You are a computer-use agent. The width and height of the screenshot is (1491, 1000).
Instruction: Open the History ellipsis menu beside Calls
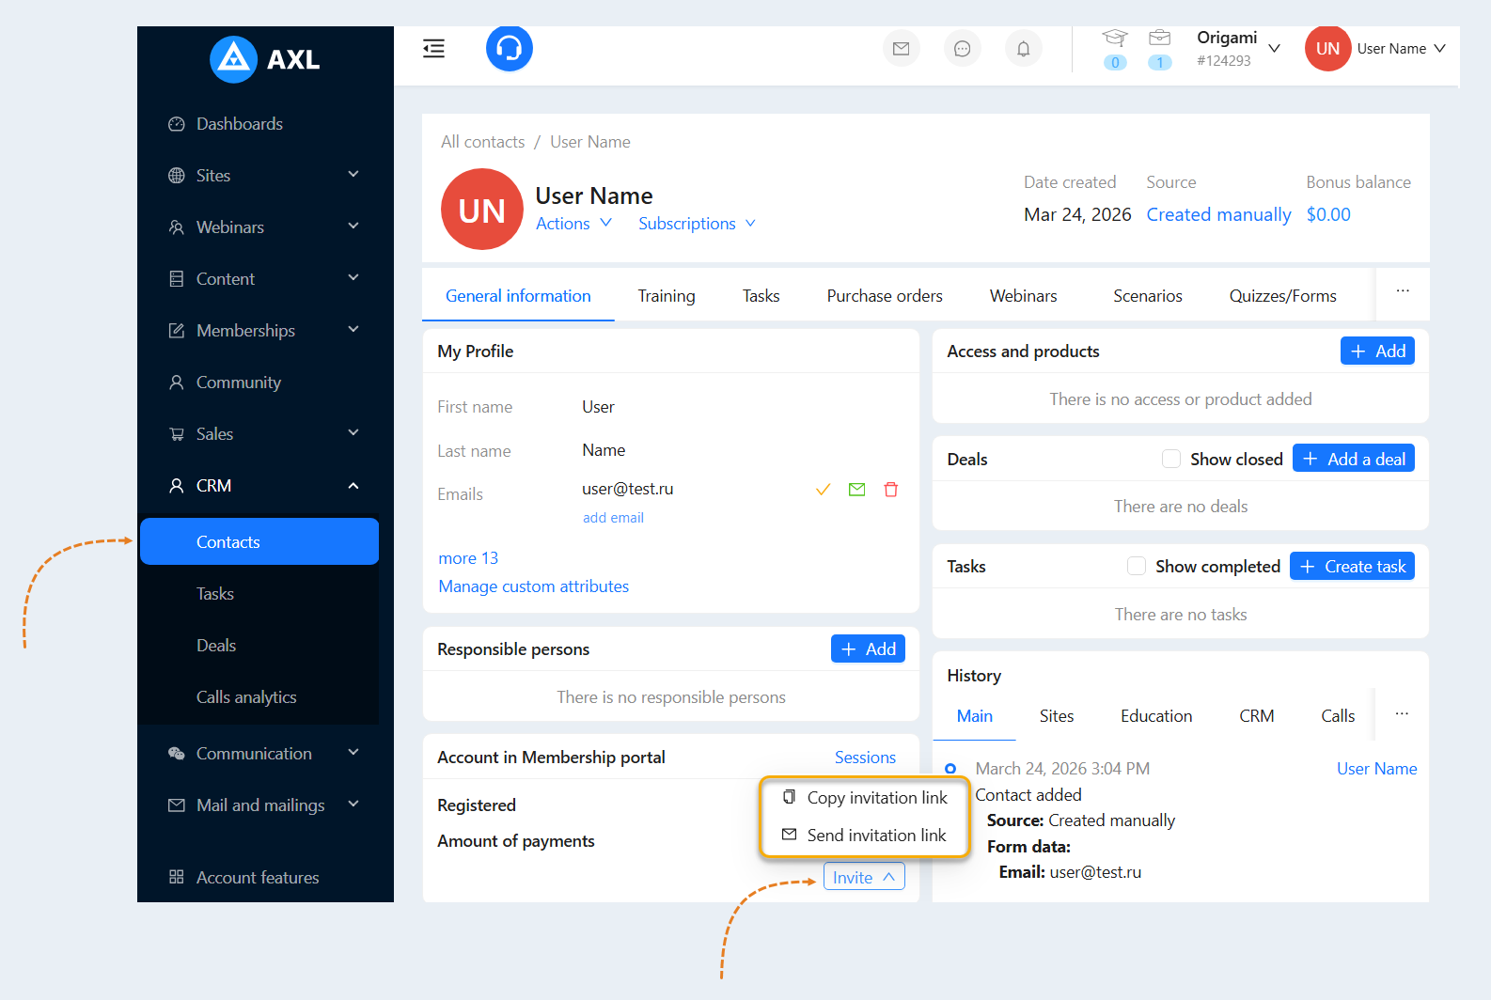(x=1402, y=714)
